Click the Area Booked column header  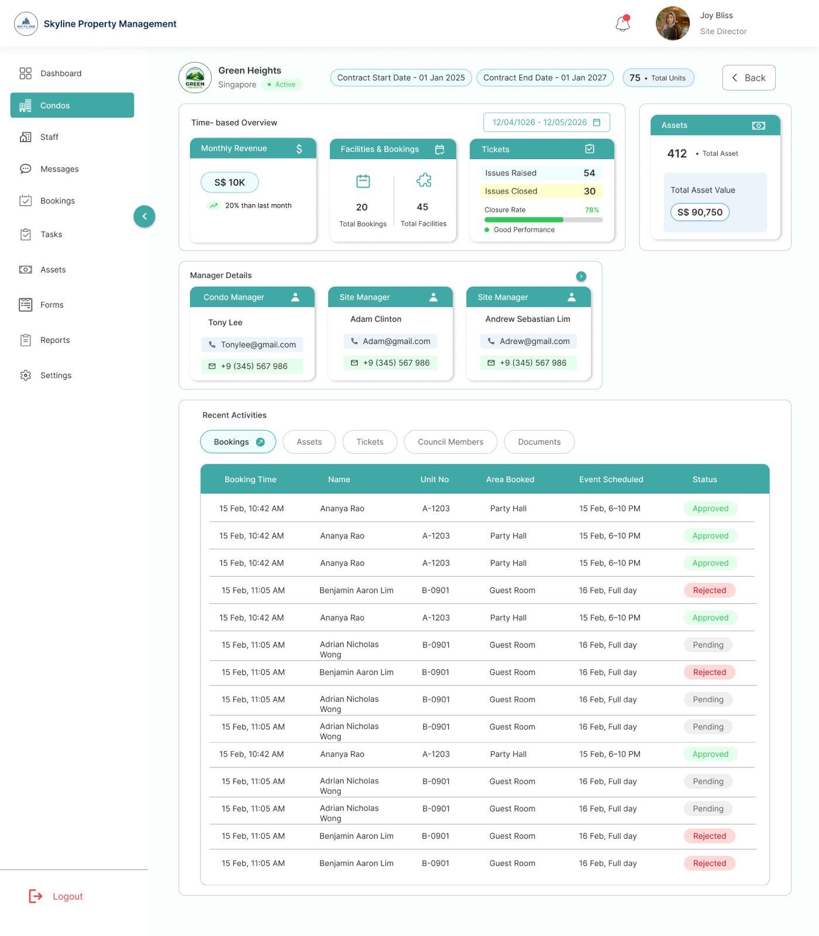pos(510,479)
